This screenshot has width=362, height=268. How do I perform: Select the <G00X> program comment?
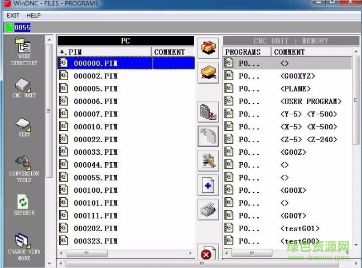293,191
